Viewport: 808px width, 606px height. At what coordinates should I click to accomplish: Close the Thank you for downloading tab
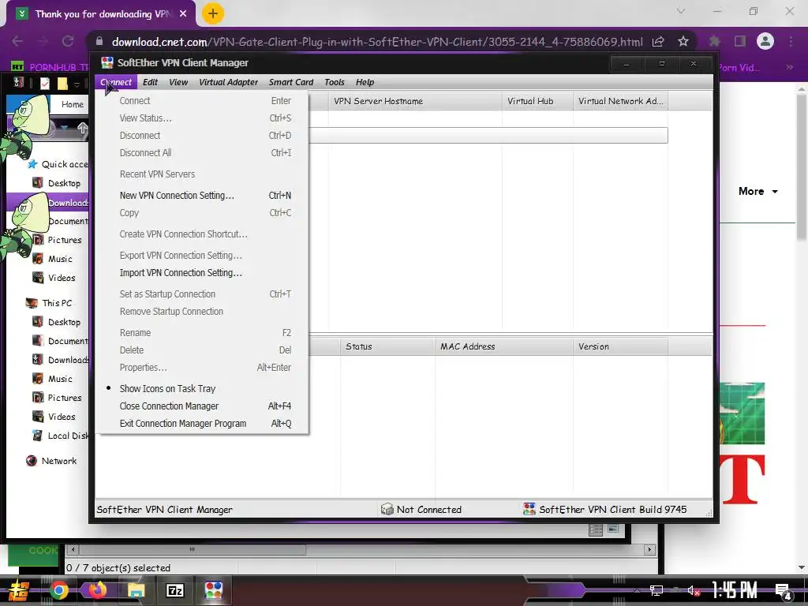click(183, 14)
